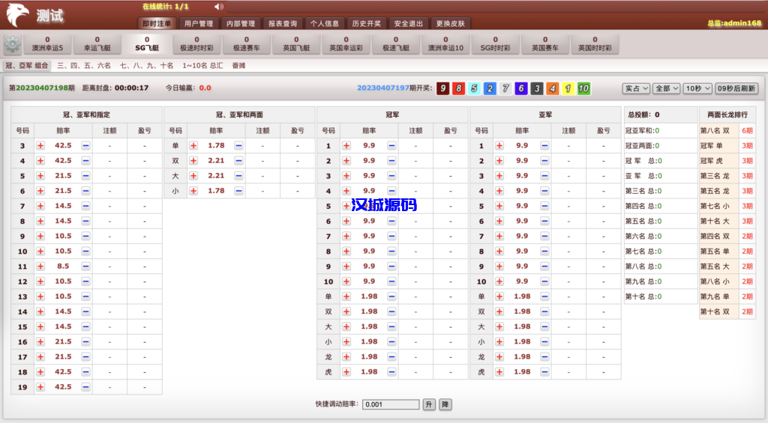Increase odds for number 7 in 冠、亚军和指定

(40, 207)
